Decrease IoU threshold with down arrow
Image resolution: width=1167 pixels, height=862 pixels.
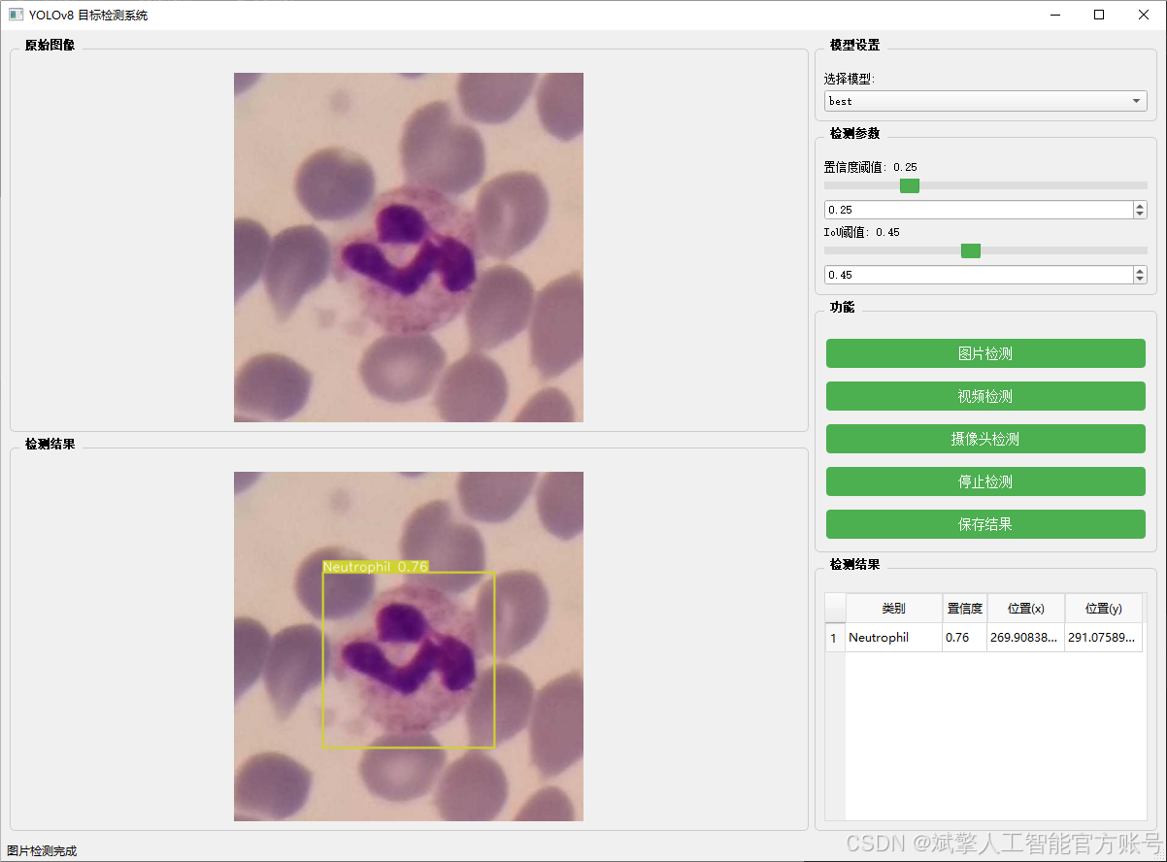[x=1140, y=280]
